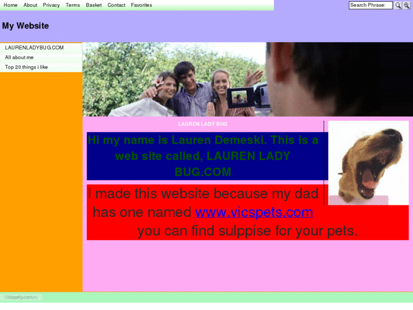The image size is (413, 310).
Task: Open the All about me page
Action: tap(41, 57)
